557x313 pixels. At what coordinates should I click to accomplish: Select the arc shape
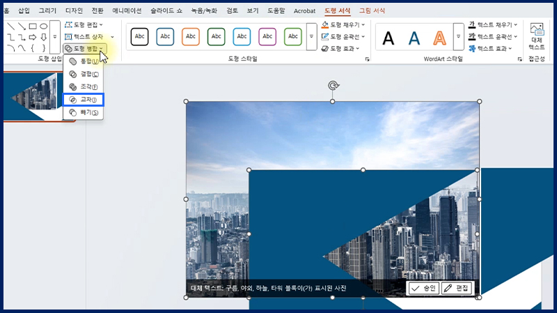click(11, 47)
